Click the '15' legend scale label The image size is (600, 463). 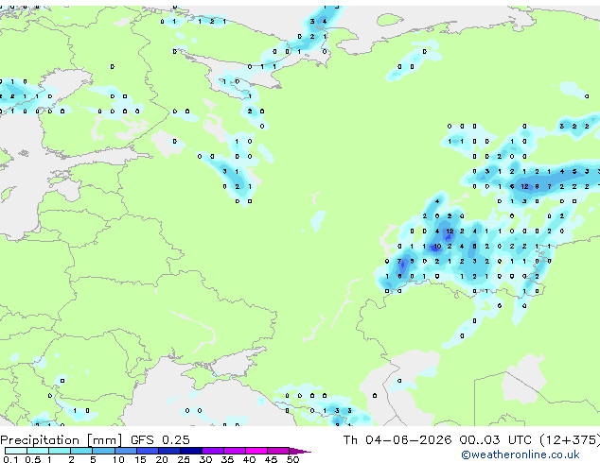click(x=140, y=459)
